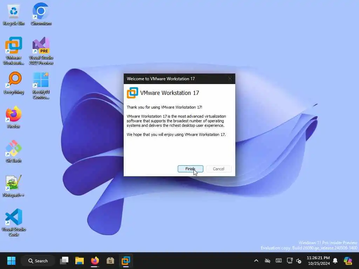Select the Notepad++ desktop shortcut
Image resolution: width=359 pixels, height=269 pixels.
tap(14, 186)
